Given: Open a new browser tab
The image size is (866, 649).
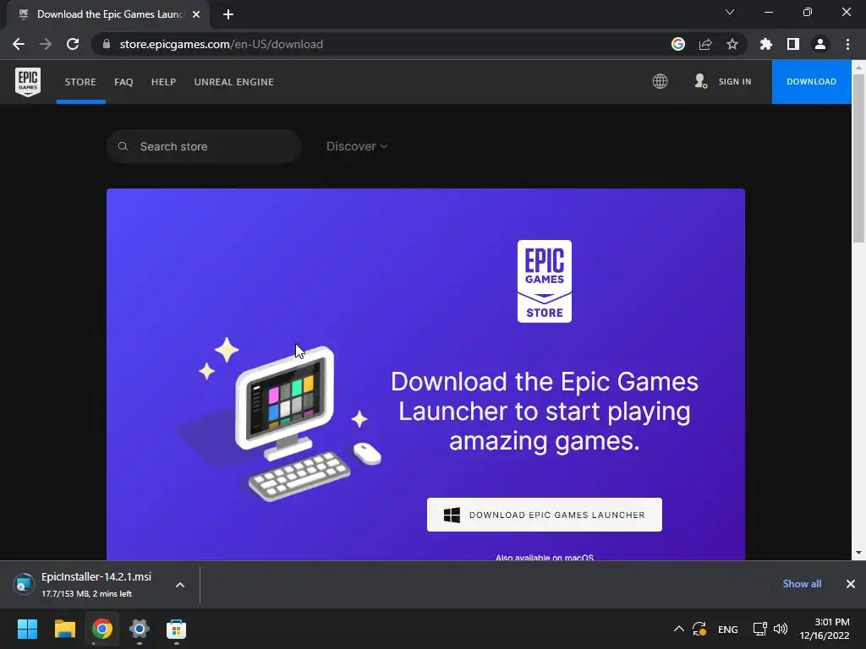Looking at the screenshot, I should tap(228, 14).
